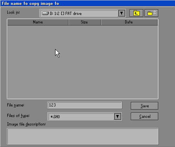Viewport: 175px width, 147px height.
Task: Sort the list by Size column
Action: (x=85, y=22)
